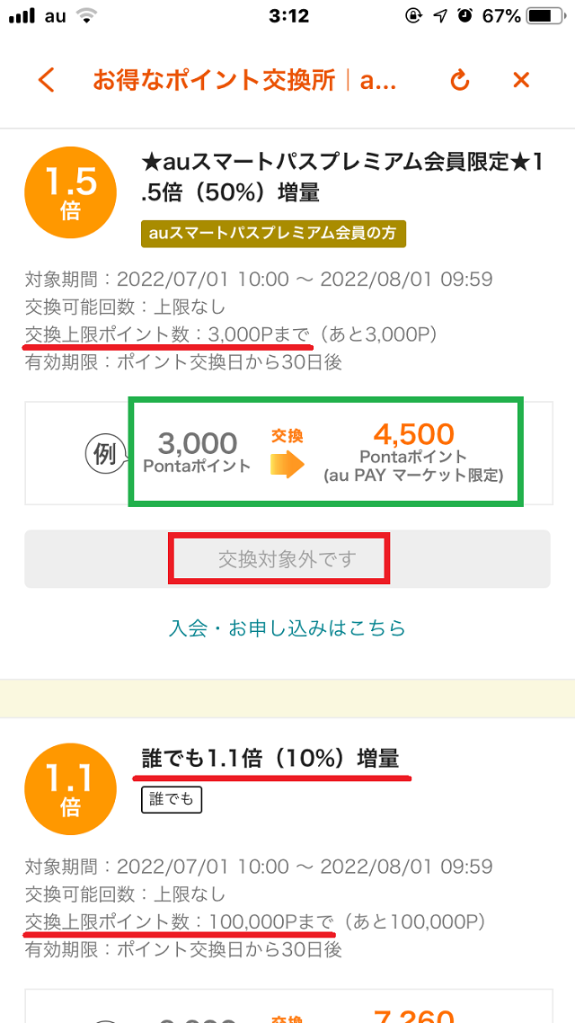
Task: Tap the orange 1.5倍 circle badge
Action: coord(70,194)
